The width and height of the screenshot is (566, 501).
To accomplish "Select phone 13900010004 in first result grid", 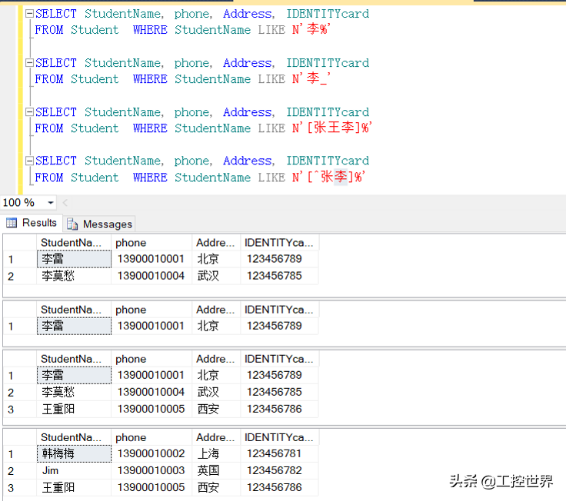I will point(151,276).
